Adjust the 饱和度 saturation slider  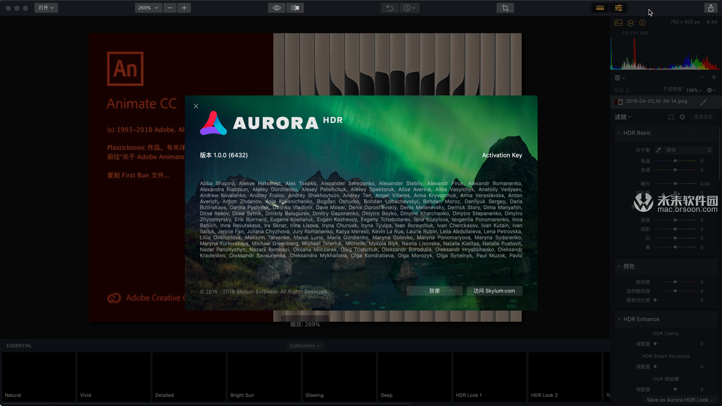[x=675, y=282]
